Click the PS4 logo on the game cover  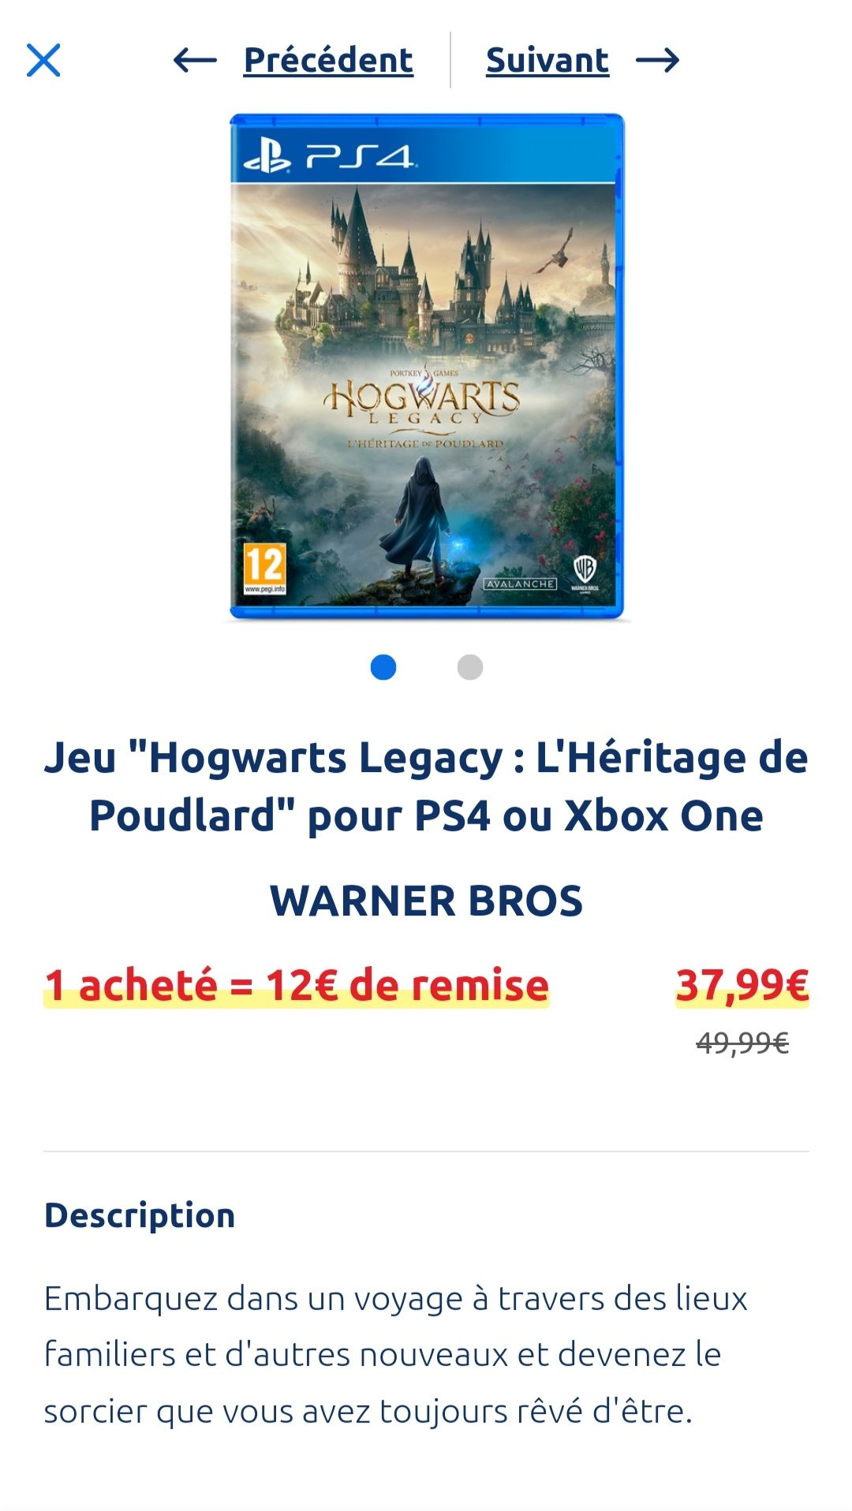click(x=328, y=158)
